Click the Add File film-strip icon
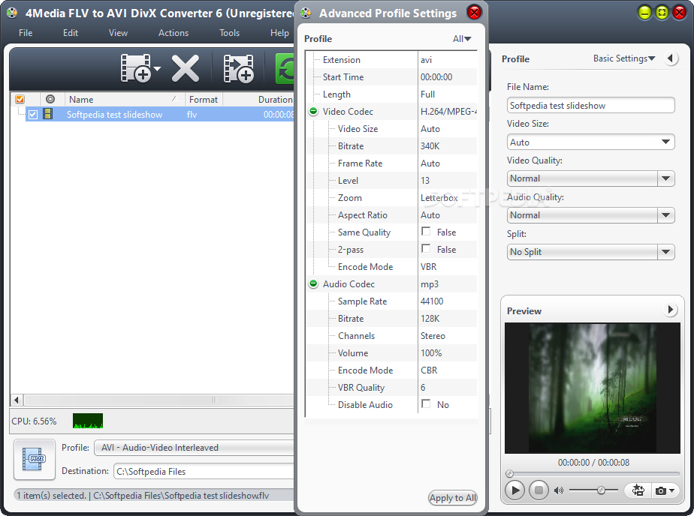 [x=135, y=68]
